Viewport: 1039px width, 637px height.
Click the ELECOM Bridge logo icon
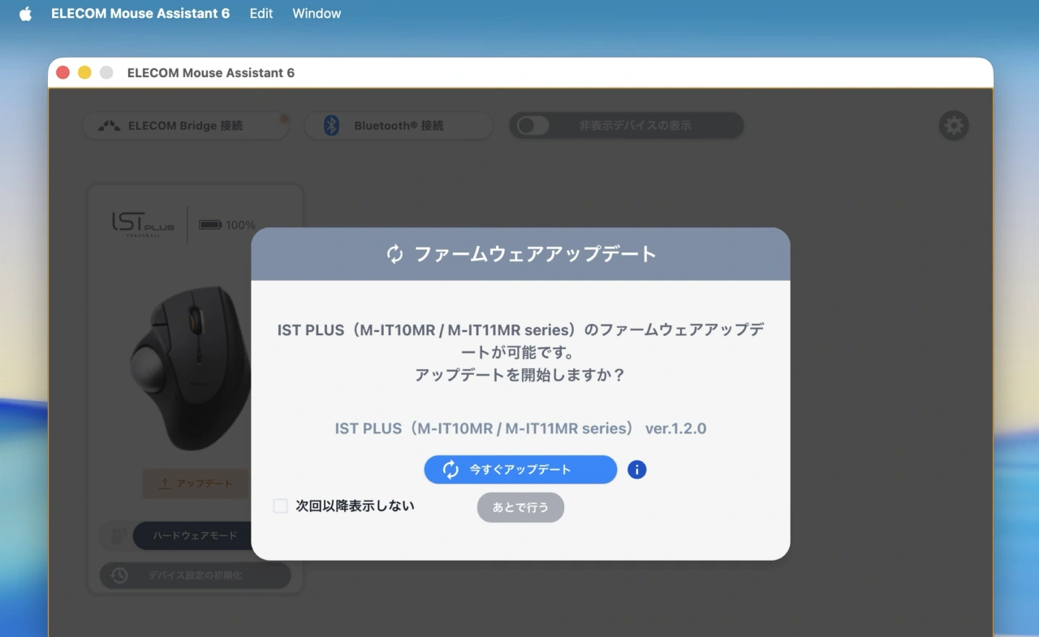pos(109,126)
